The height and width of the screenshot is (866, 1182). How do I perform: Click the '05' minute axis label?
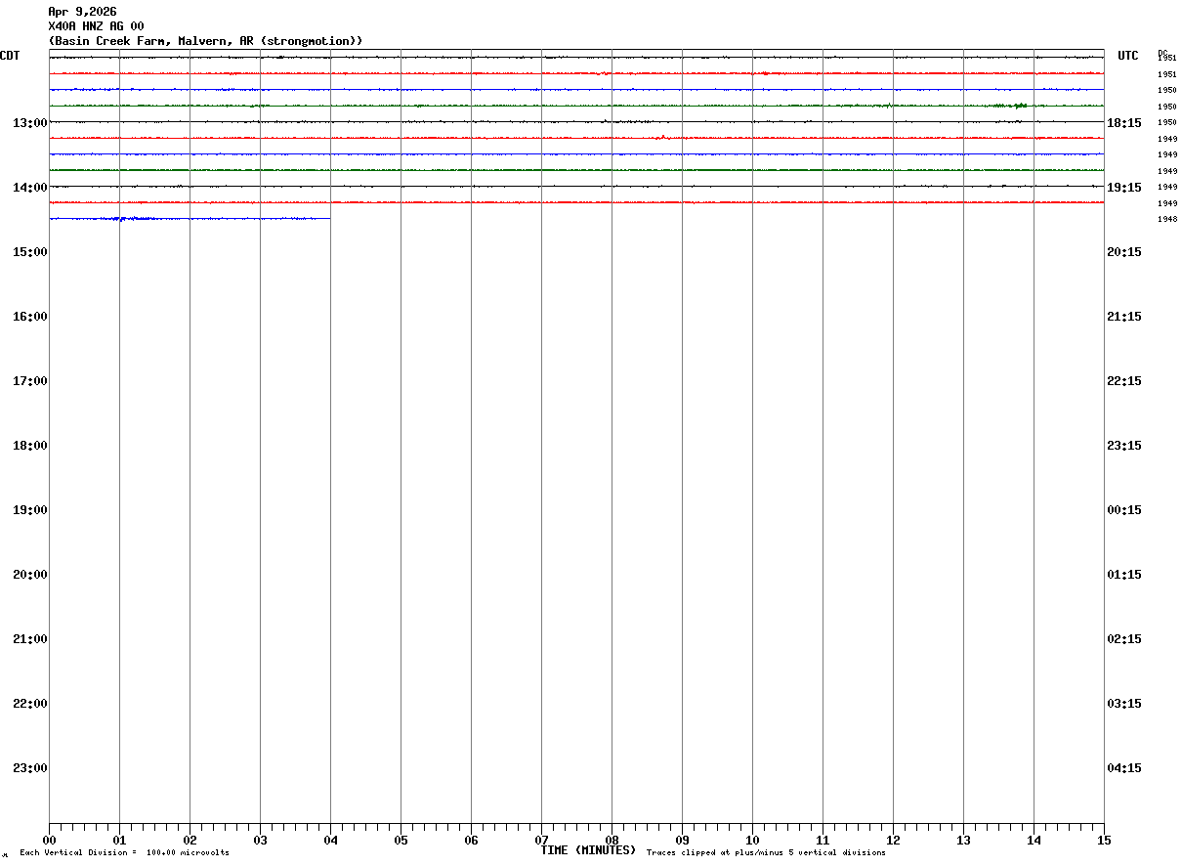401,840
